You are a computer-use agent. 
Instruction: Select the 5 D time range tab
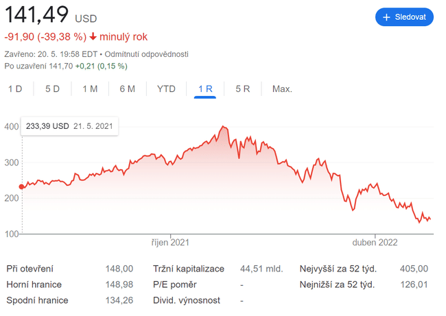[x=52, y=89]
